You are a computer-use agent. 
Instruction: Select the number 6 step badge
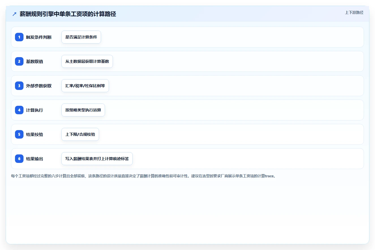point(19,159)
